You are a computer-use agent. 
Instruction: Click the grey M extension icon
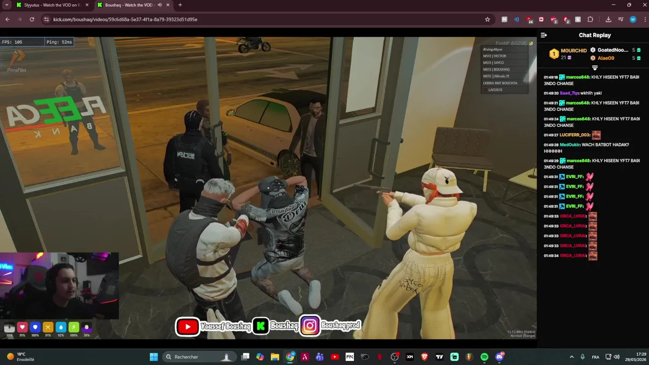[504, 19]
